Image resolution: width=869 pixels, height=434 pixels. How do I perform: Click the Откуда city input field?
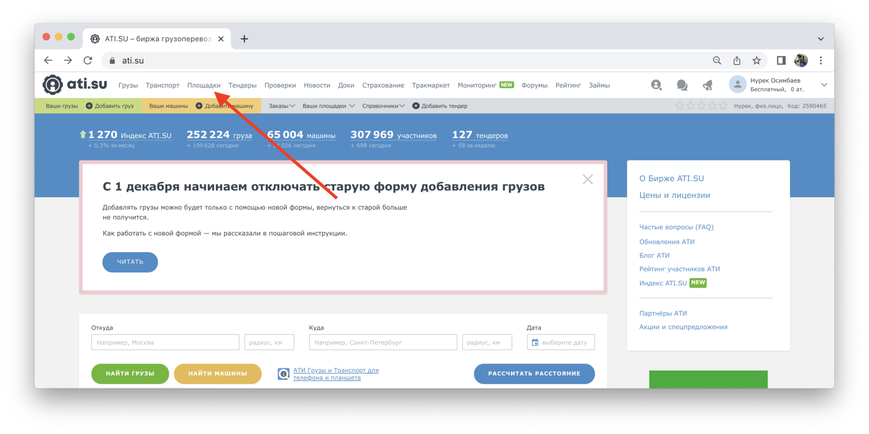(x=166, y=343)
